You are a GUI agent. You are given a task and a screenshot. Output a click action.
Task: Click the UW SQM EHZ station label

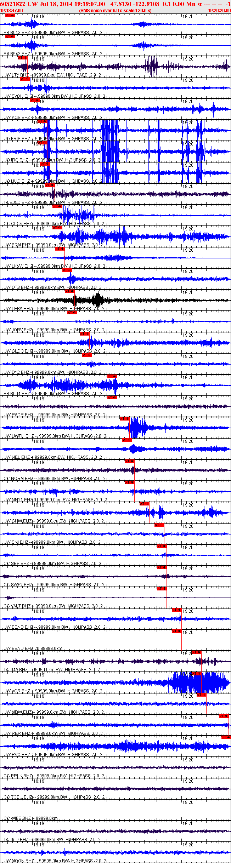click(x=17, y=245)
